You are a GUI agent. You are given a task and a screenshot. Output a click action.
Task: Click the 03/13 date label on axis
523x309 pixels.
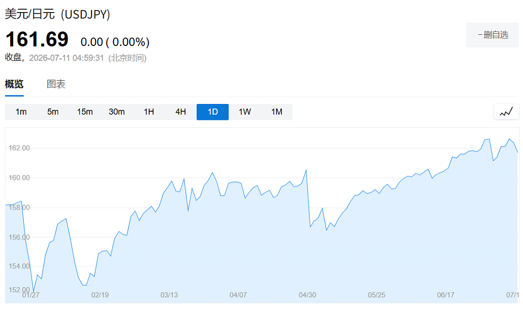point(169,295)
